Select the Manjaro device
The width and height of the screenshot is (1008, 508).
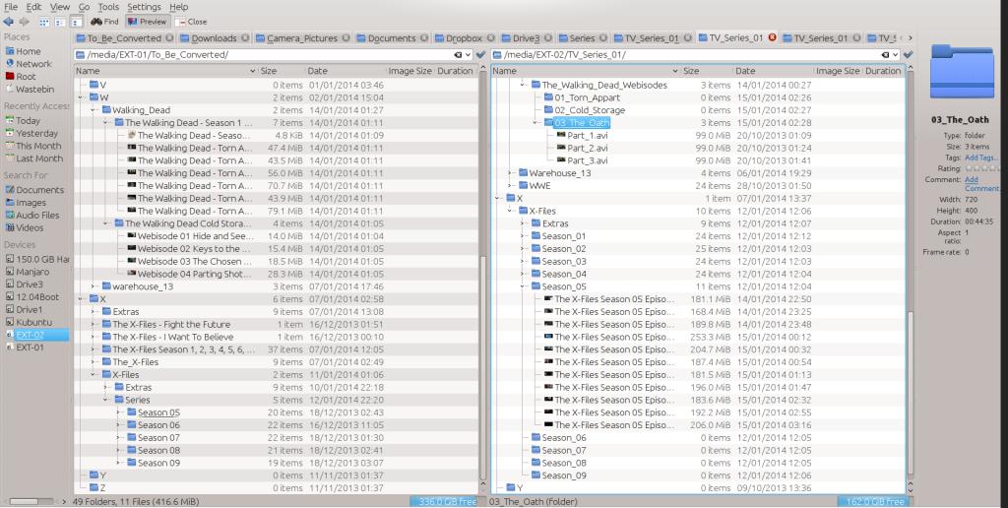[x=31, y=271]
